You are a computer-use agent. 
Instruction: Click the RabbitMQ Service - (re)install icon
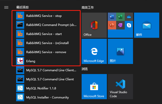coord(20,43)
